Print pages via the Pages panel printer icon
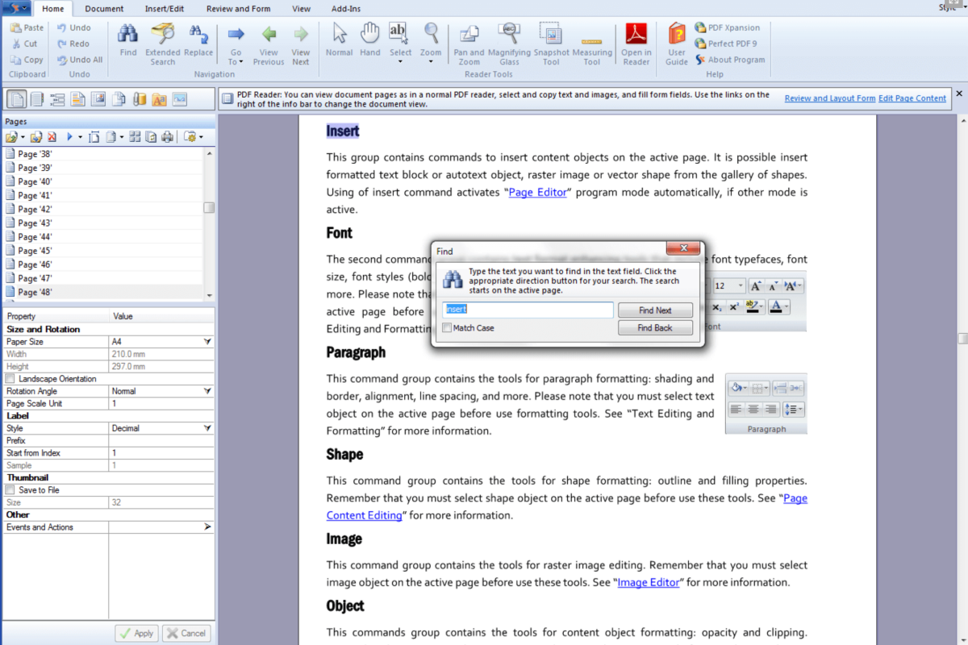 tap(168, 137)
